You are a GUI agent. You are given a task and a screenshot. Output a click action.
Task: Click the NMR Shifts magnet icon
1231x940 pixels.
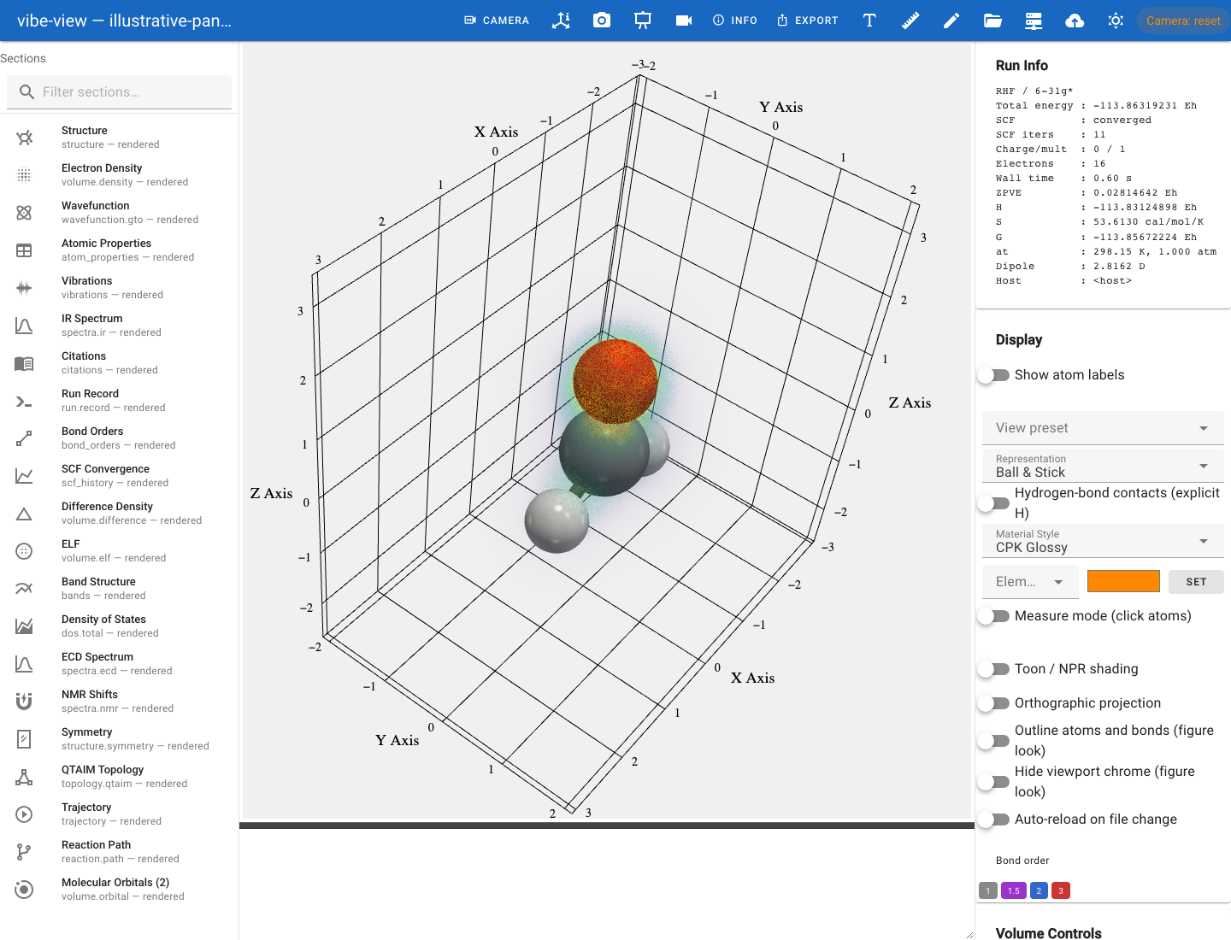tap(24, 702)
